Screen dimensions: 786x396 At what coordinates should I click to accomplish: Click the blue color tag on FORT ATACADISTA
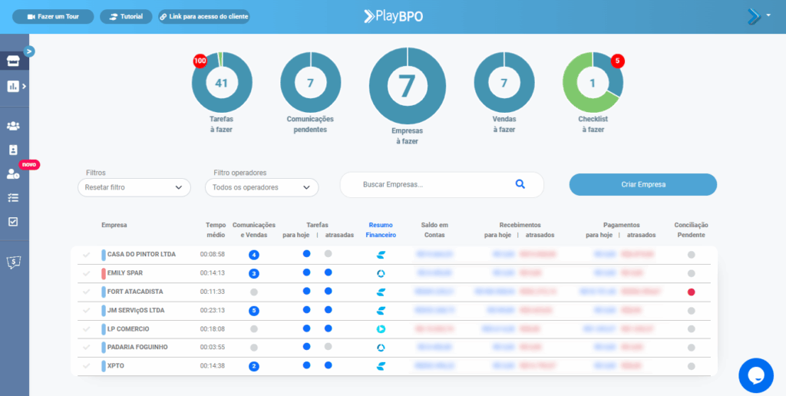coord(104,292)
